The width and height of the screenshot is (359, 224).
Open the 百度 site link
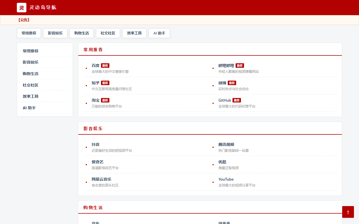click(x=96, y=66)
